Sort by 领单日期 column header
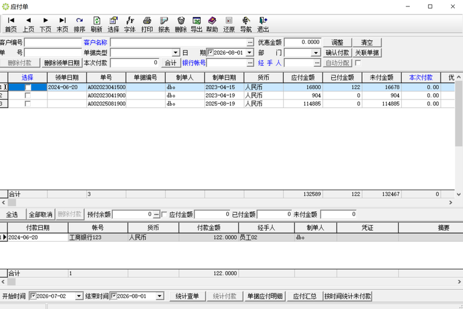The height and width of the screenshot is (309, 463). coord(67,78)
